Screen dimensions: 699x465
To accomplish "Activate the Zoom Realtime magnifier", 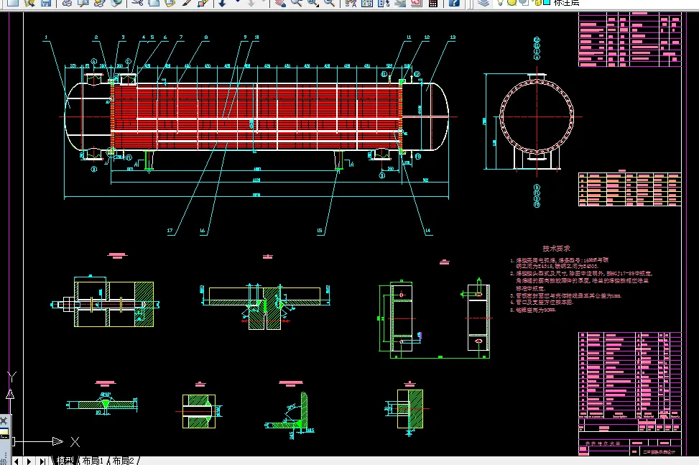I will pyautogui.click(x=297, y=3).
